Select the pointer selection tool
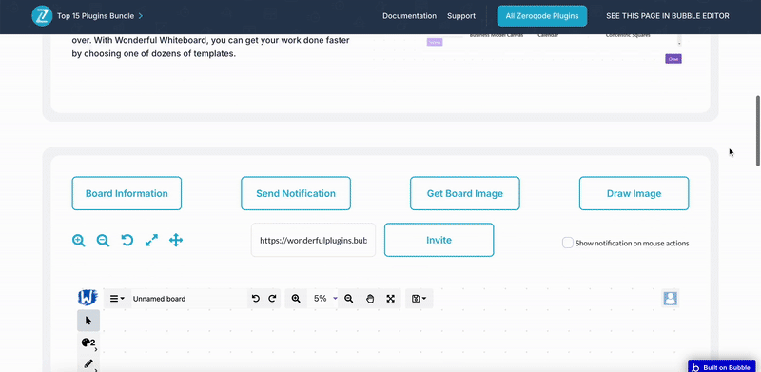Image resolution: width=761 pixels, height=372 pixels. point(88,321)
